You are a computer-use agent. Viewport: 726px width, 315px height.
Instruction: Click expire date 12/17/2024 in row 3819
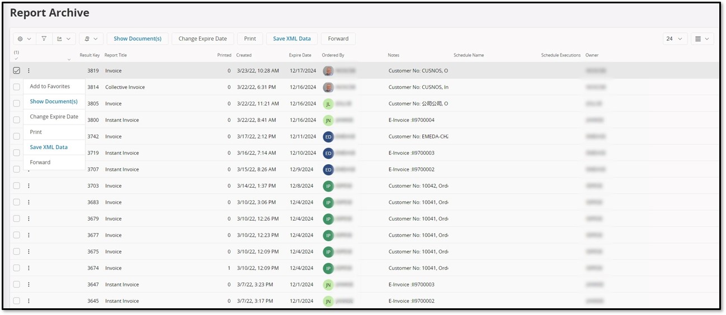303,70
